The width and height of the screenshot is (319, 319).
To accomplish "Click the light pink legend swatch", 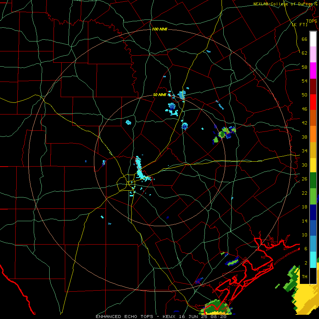I will click(x=313, y=55).
